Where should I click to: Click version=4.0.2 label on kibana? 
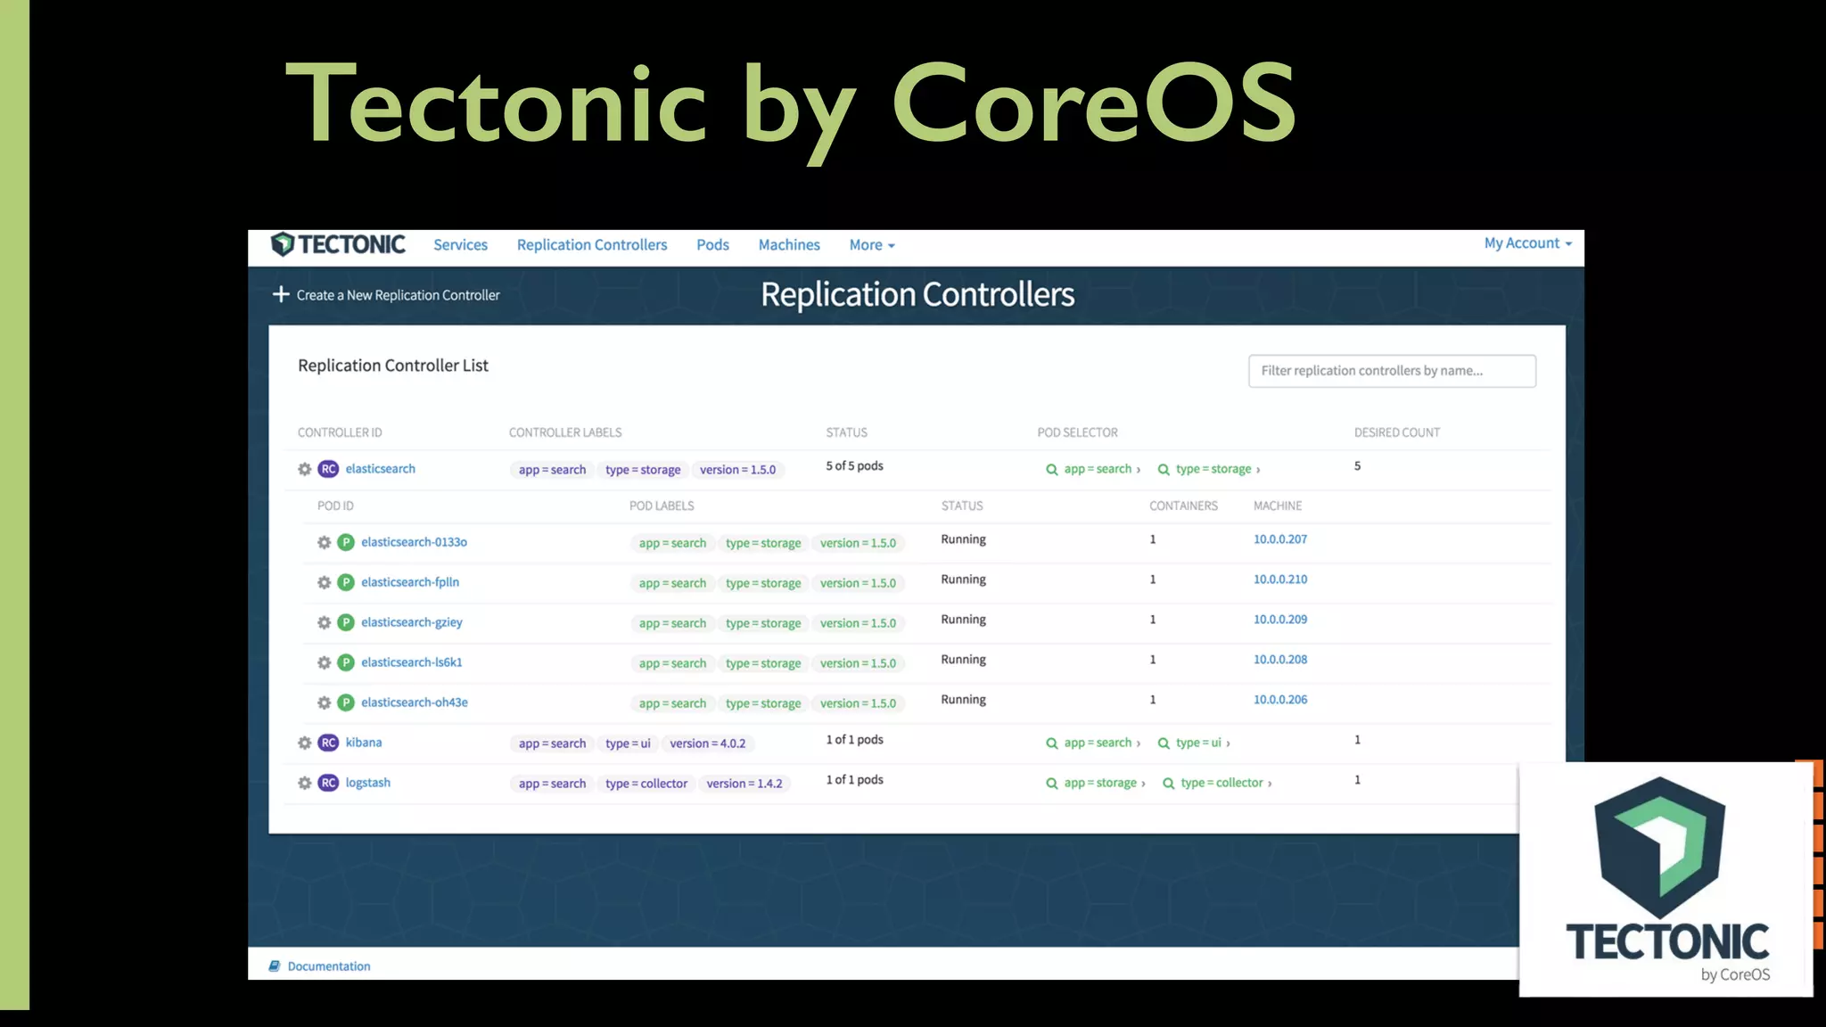point(708,744)
